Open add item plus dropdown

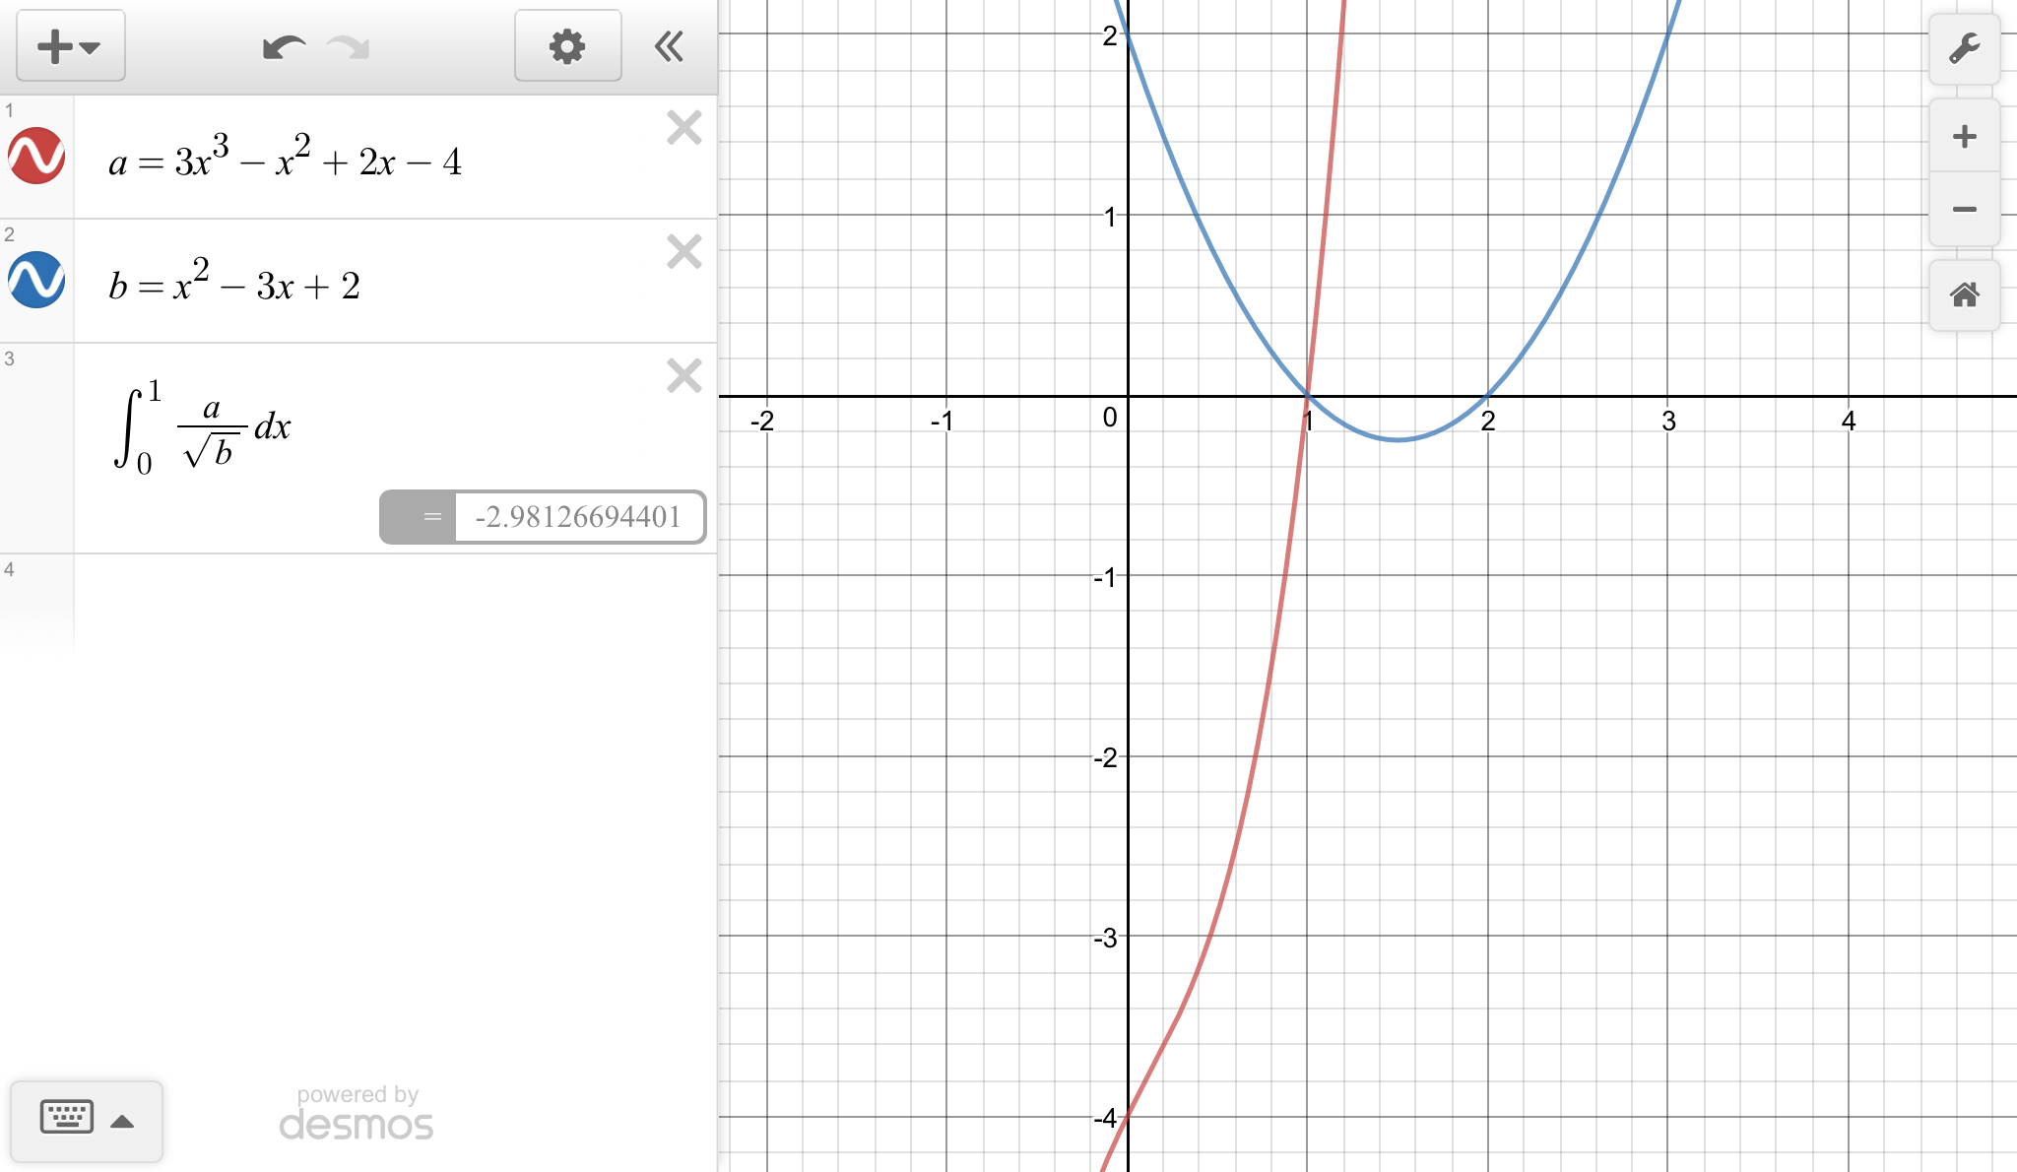(x=70, y=46)
